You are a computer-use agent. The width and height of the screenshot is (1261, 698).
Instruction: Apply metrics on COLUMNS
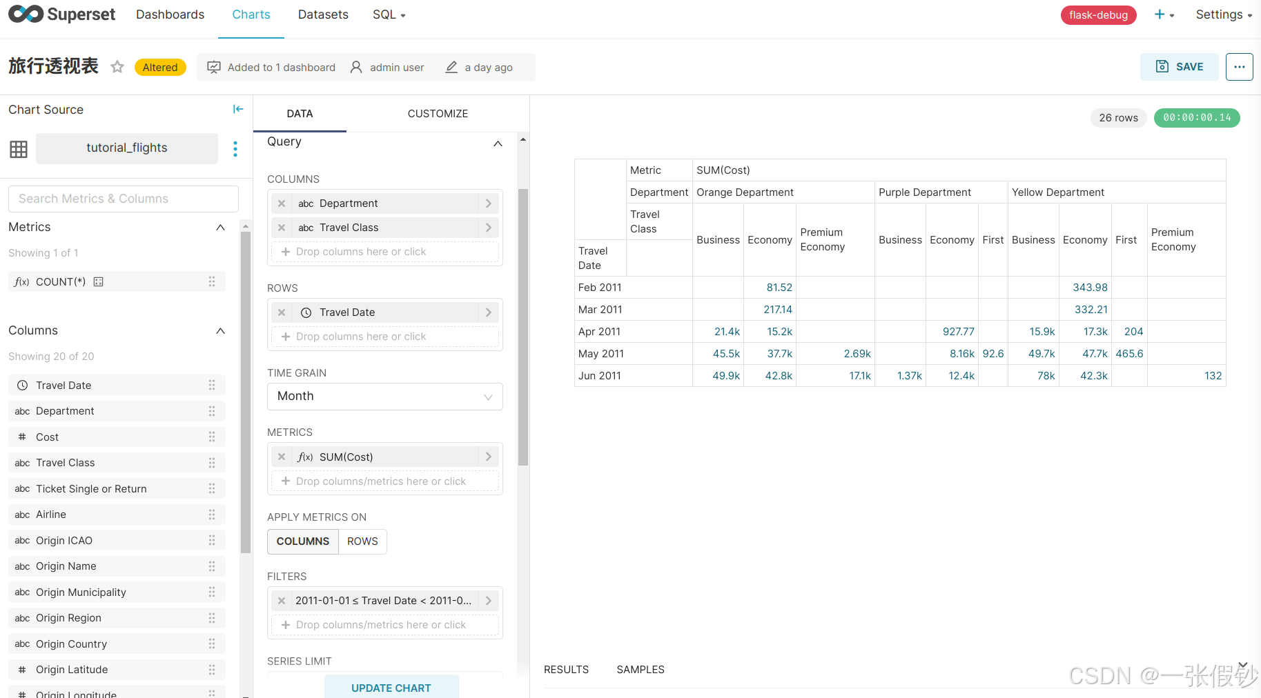pyautogui.click(x=303, y=541)
